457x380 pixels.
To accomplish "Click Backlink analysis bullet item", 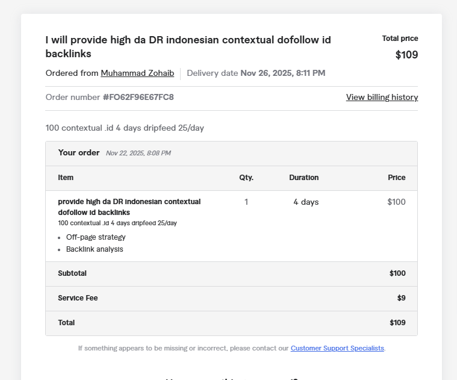I will [95, 249].
